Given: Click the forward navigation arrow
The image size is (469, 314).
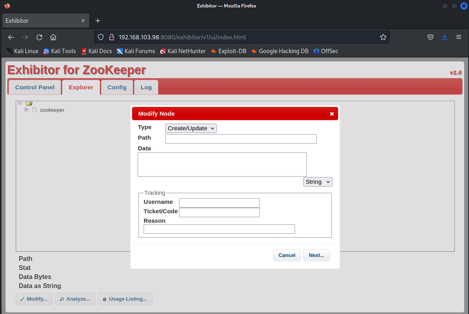Looking at the screenshot, I should pyautogui.click(x=25, y=37).
